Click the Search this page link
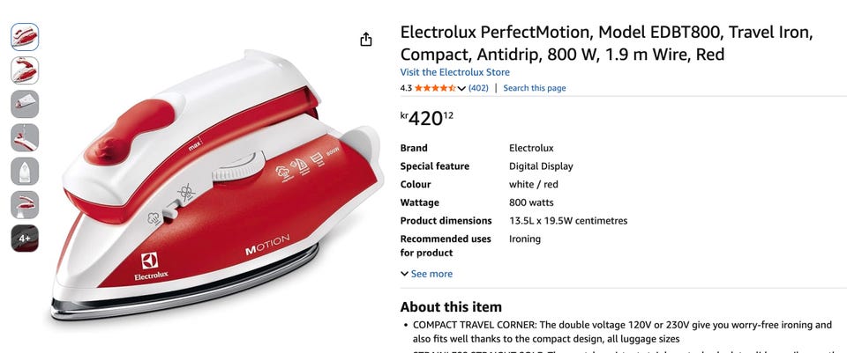 click(535, 88)
